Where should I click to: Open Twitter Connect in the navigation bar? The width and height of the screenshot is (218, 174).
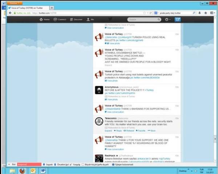point(60,20)
